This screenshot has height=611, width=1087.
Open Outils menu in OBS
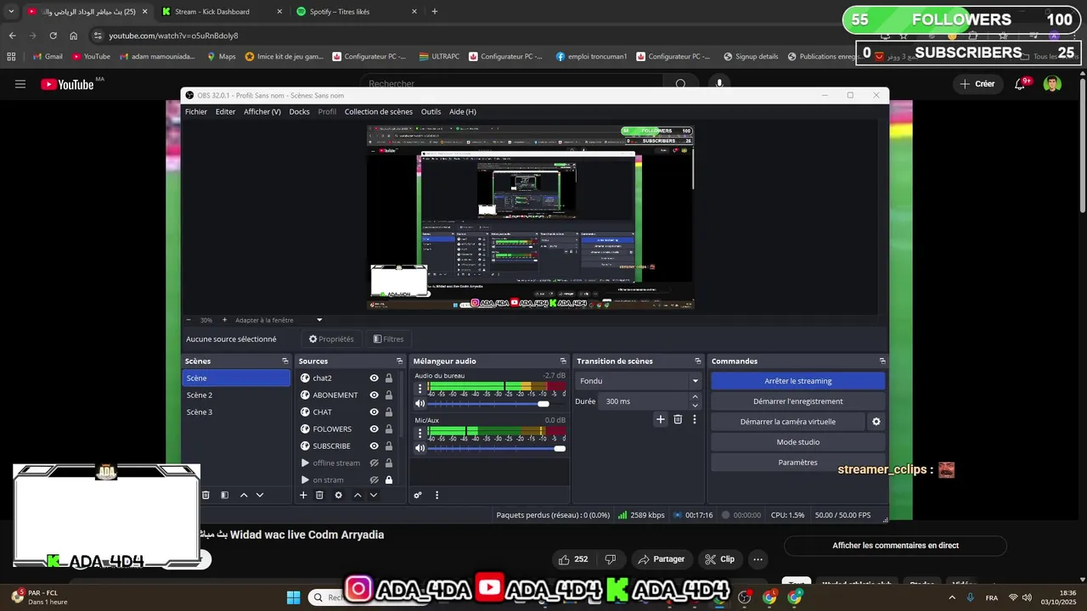click(x=431, y=112)
